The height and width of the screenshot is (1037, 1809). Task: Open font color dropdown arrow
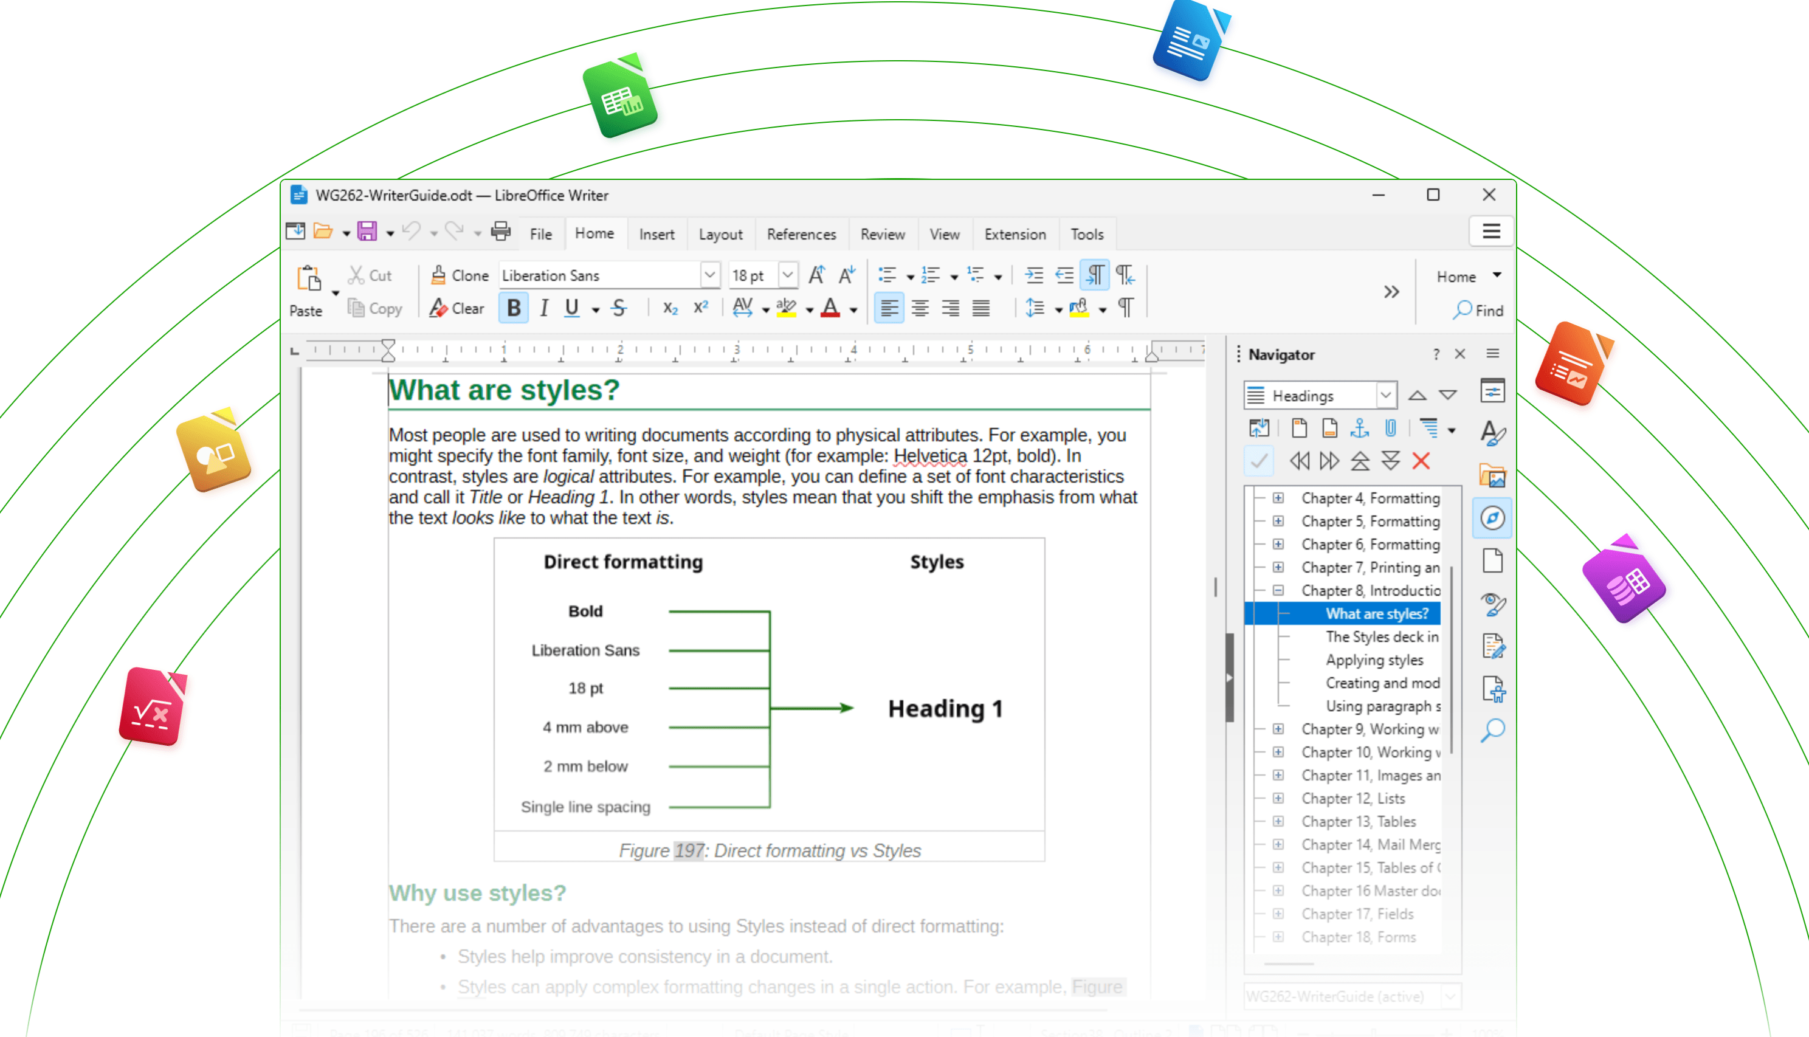coord(853,311)
